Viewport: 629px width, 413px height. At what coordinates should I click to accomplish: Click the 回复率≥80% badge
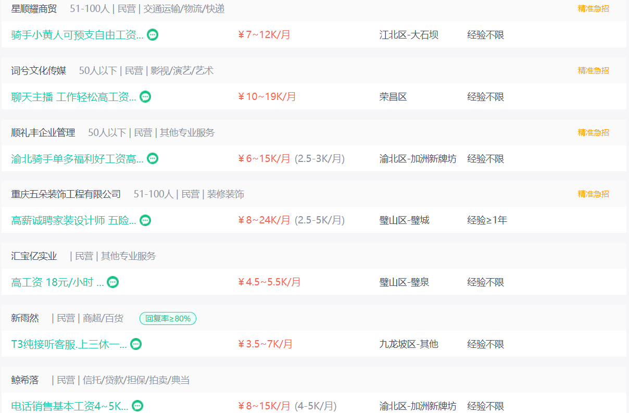pyautogui.click(x=168, y=318)
